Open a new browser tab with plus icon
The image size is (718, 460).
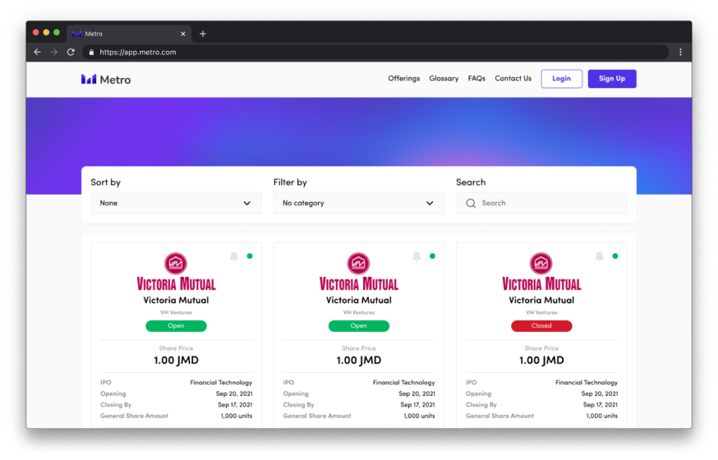(203, 34)
